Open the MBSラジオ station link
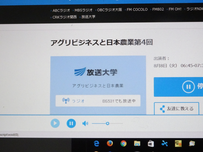The height and width of the screenshot is (152, 203). click(83, 10)
